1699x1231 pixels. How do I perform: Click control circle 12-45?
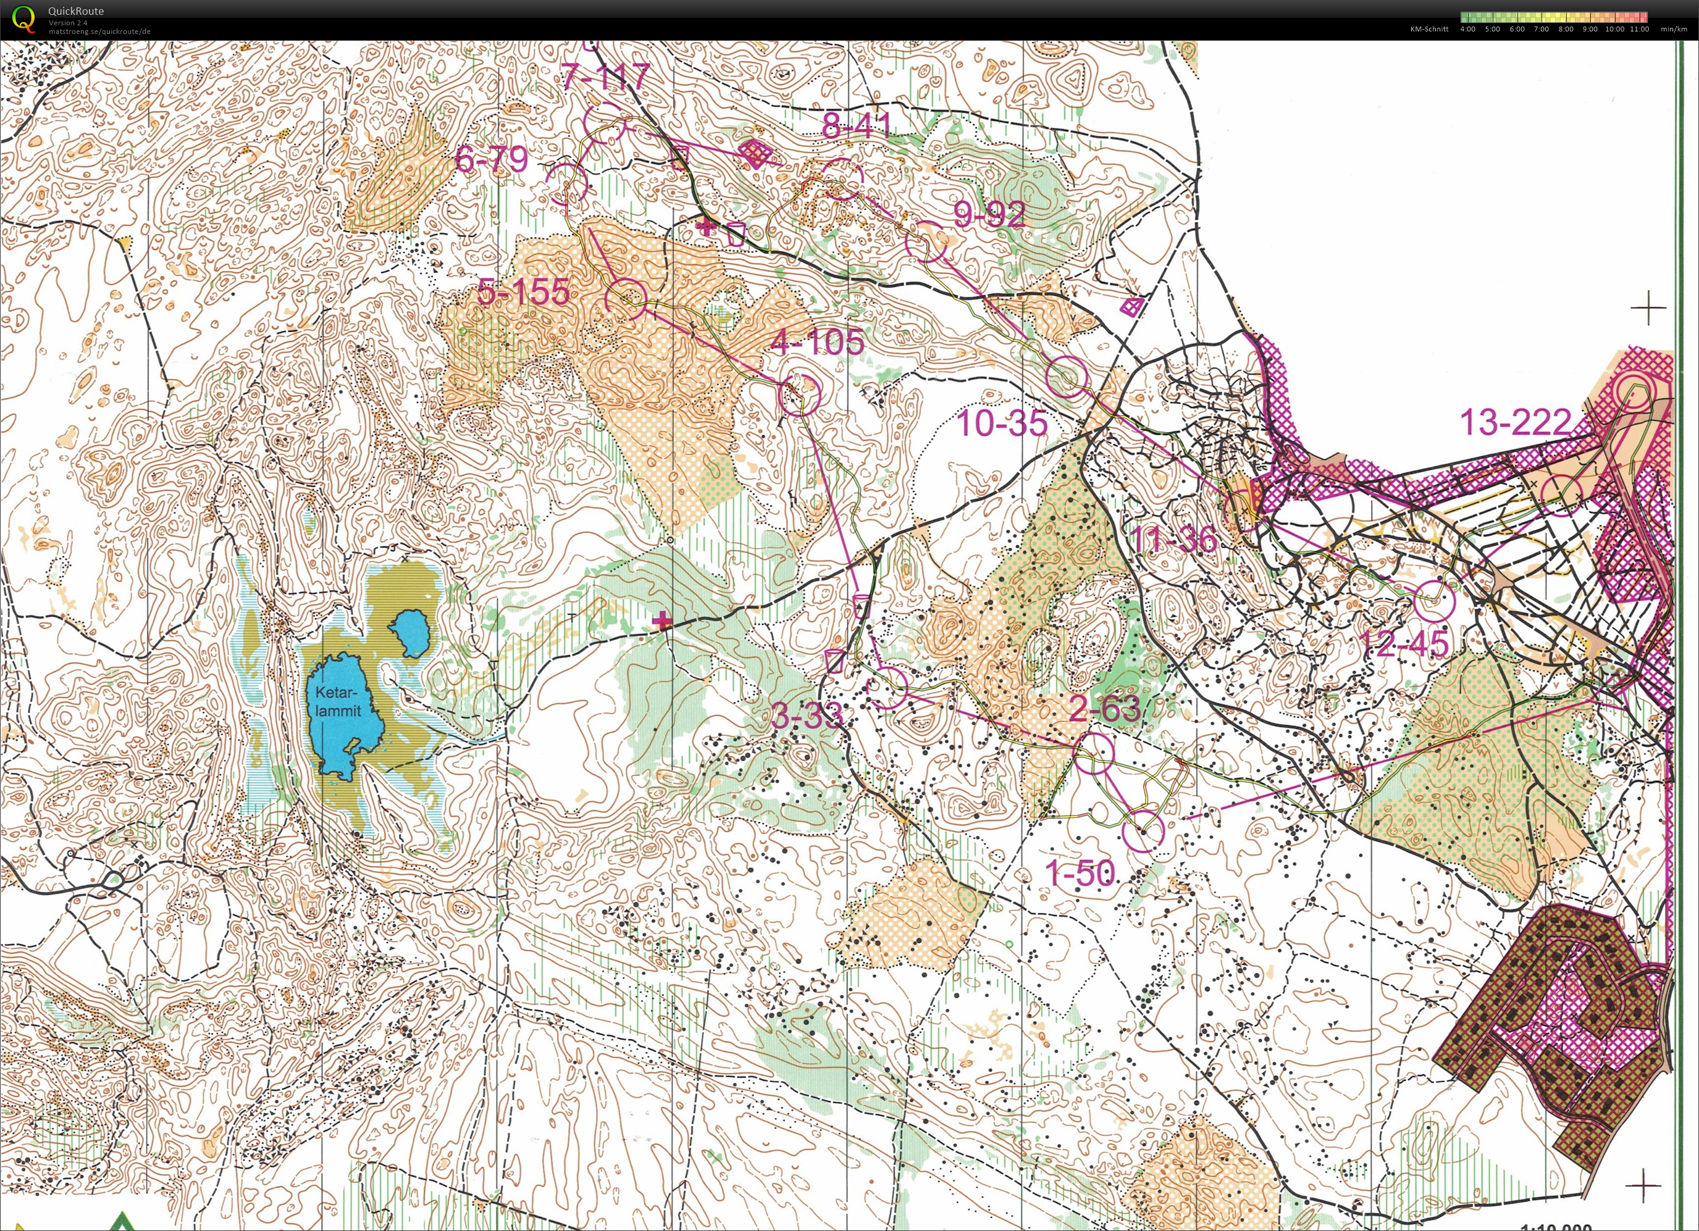1434,601
